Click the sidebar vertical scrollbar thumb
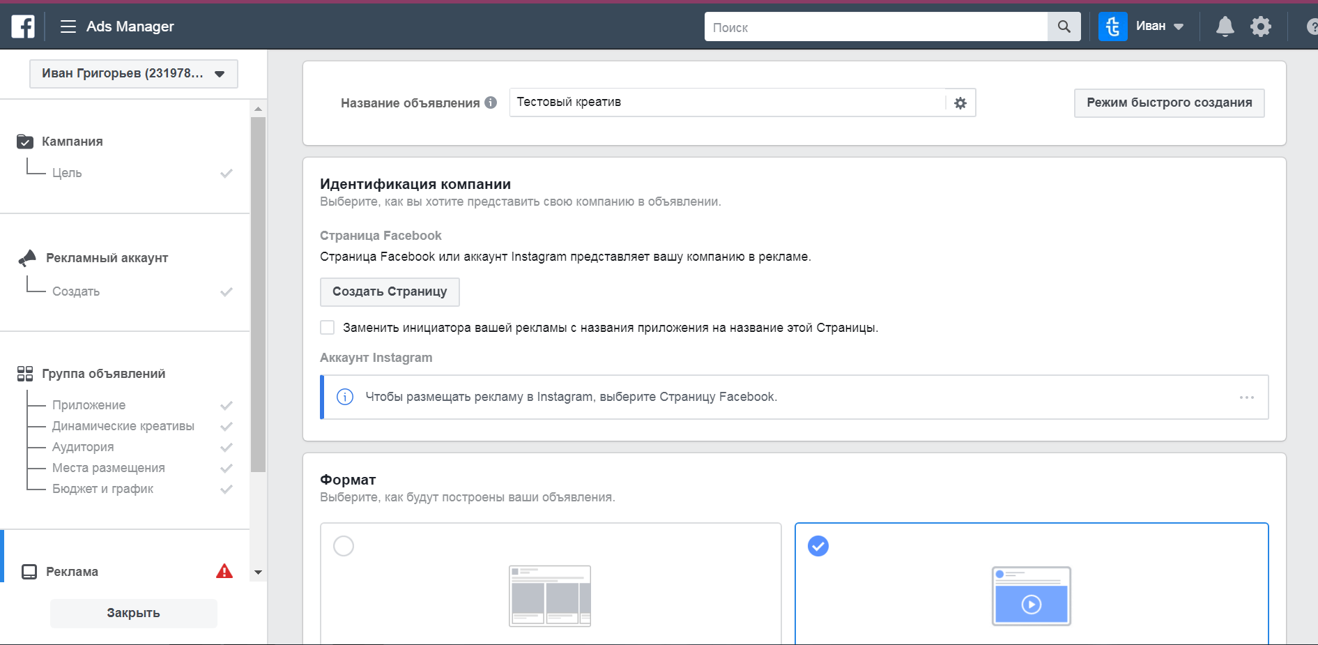1318x645 pixels. point(258,295)
